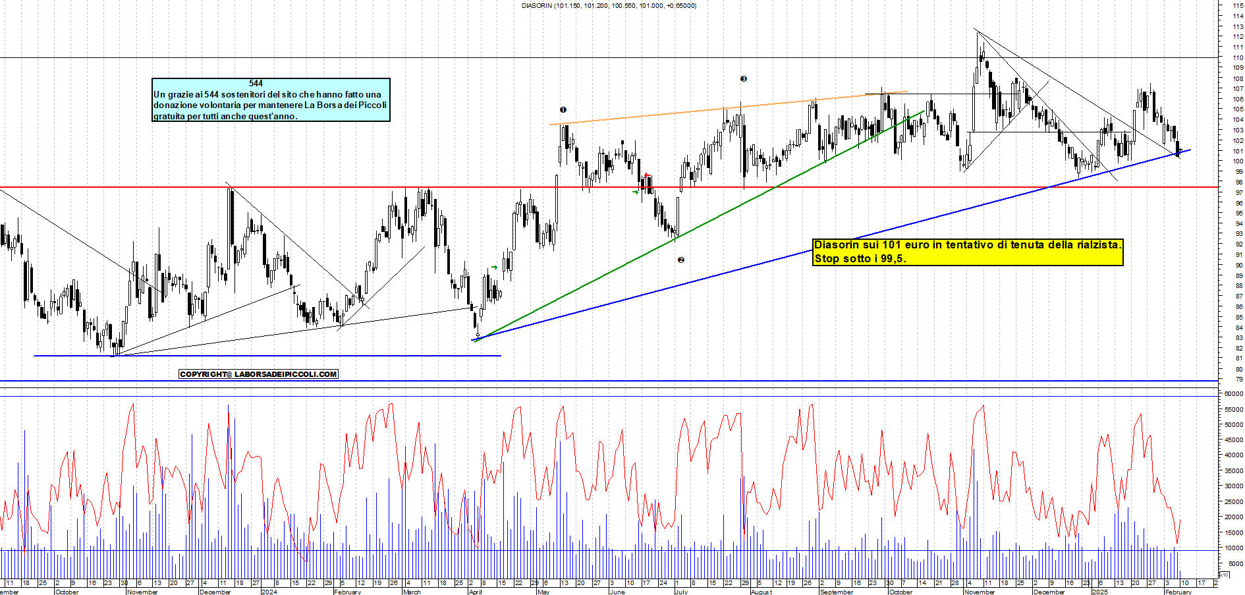
Task: Select the circled number 3 wave marker
Action: tap(744, 79)
